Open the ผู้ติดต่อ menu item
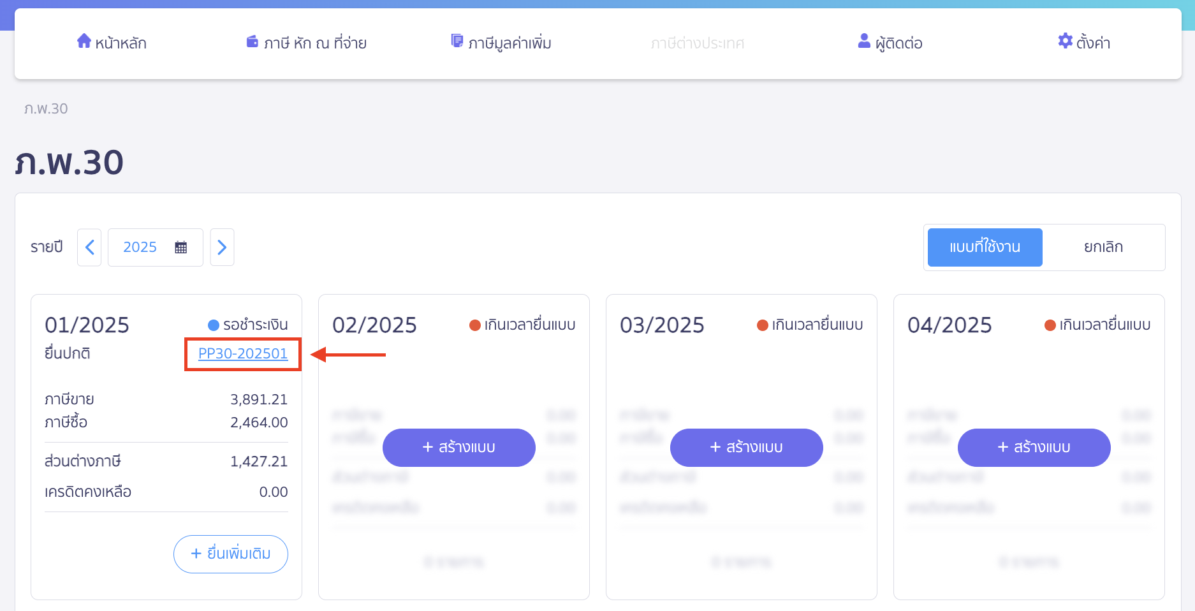 [898, 43]
